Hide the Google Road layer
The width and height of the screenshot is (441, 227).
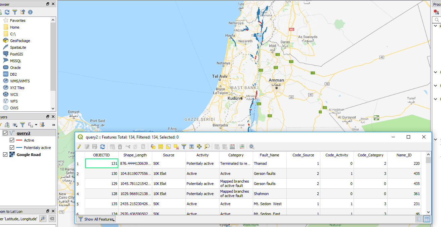pyautogui.click(x=5, y=155)
